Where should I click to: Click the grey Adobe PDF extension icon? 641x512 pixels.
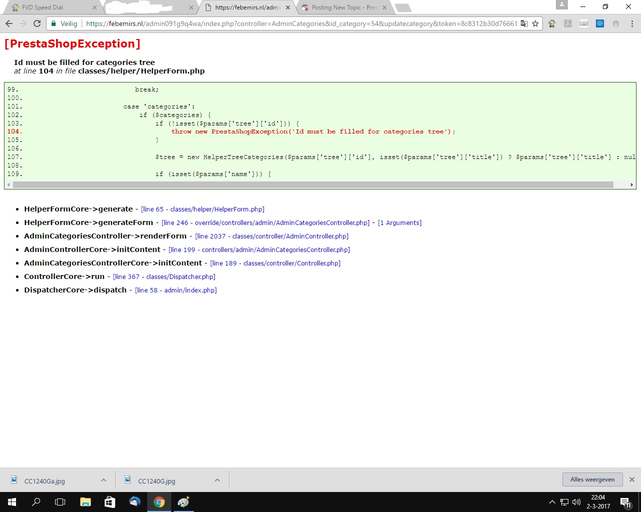point(568,23)
